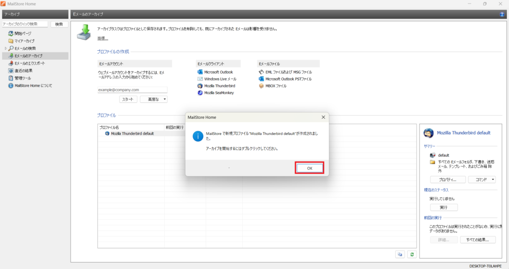The height and width of the screenshot is (269, 509).
Task: Click the Eメールの検索 magnifier icon
Action: click(11, 48)
